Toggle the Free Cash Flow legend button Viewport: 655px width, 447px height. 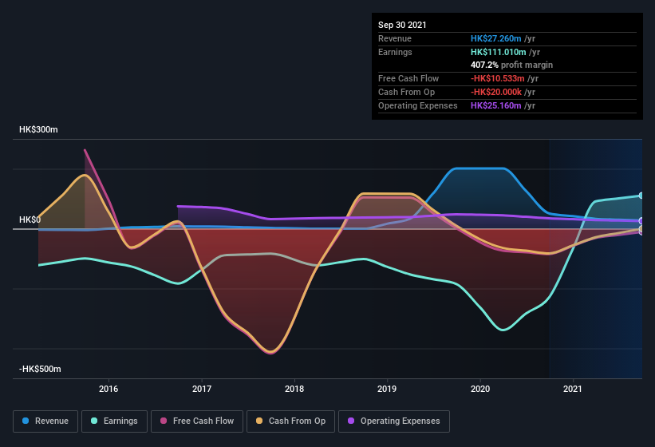(197, 421)
